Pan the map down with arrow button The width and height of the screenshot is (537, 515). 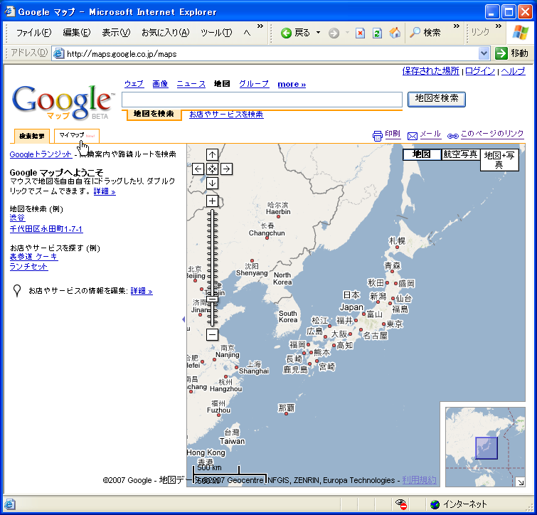tap(212, 184)
